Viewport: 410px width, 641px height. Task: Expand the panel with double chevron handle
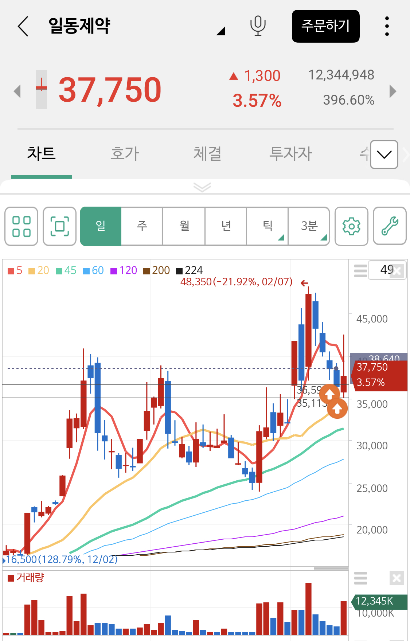pyautogui.click(x=202, y=187)
